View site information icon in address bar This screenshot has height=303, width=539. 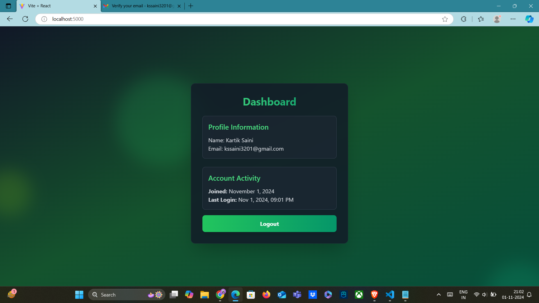click(44, 19)
